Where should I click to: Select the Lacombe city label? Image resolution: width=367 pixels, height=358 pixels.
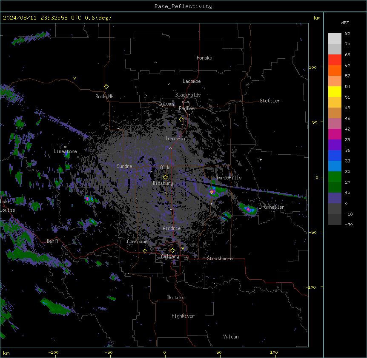point(192,81)
